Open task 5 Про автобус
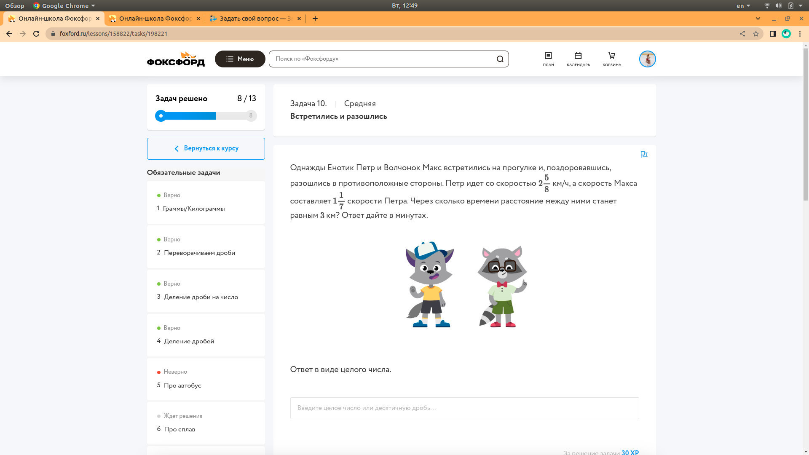This screenshot has height=455, width=809. pyautogui.click(x=206, y=379)
